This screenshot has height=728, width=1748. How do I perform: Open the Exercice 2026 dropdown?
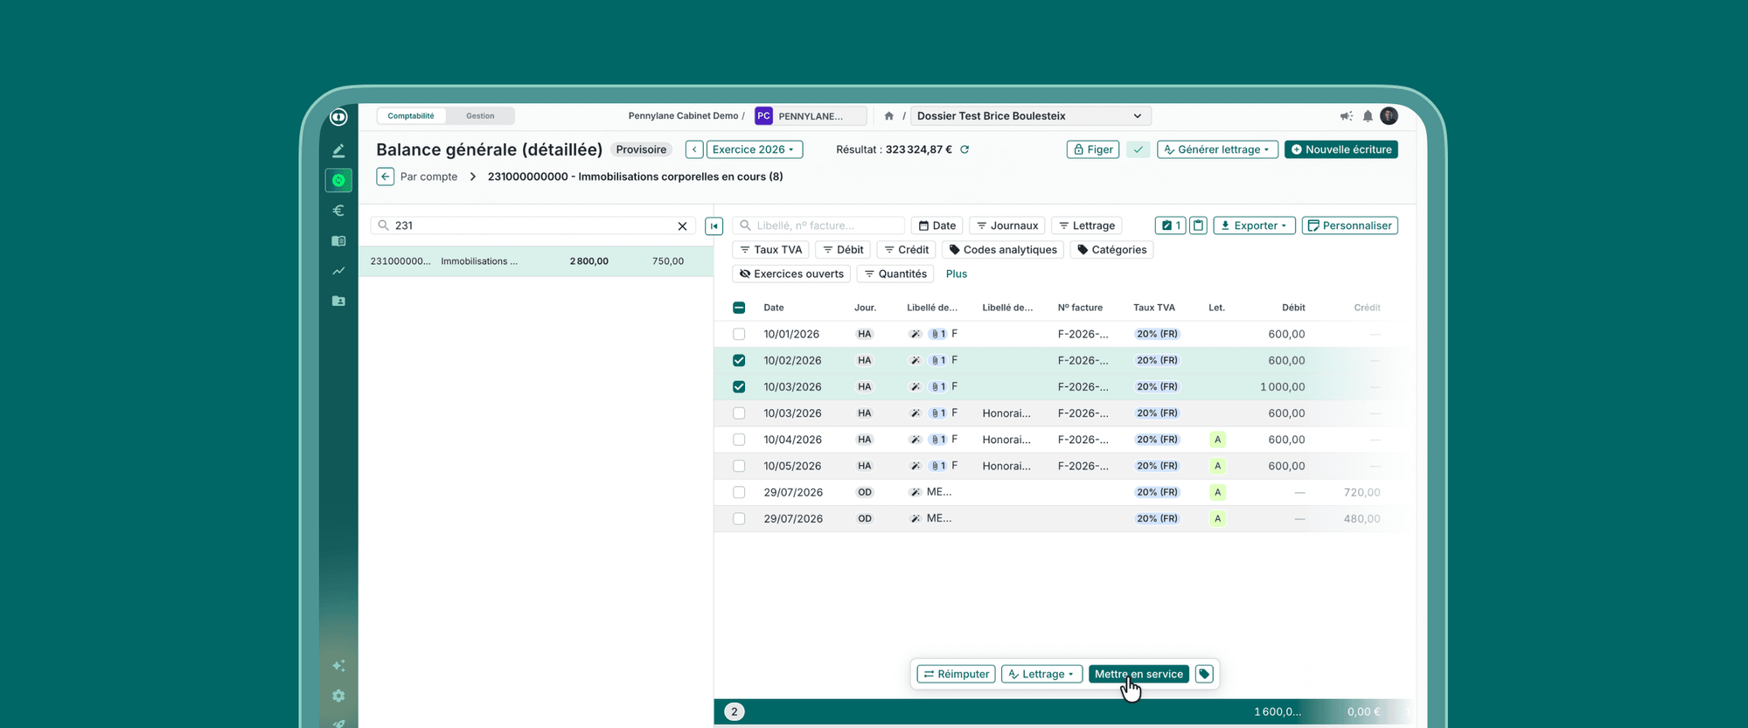click(x=754, y=149)
